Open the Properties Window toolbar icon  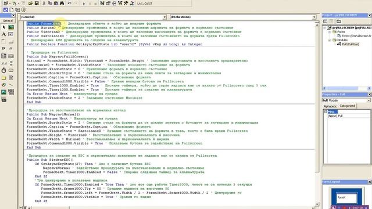click(108, 3)
